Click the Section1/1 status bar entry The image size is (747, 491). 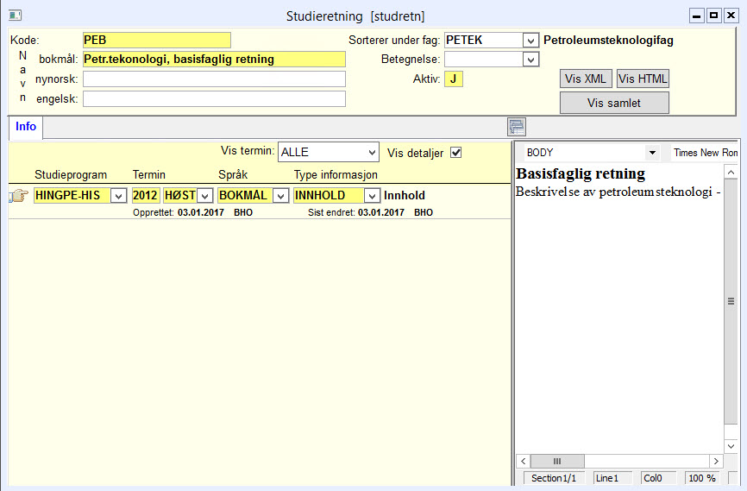pos(554,478)
